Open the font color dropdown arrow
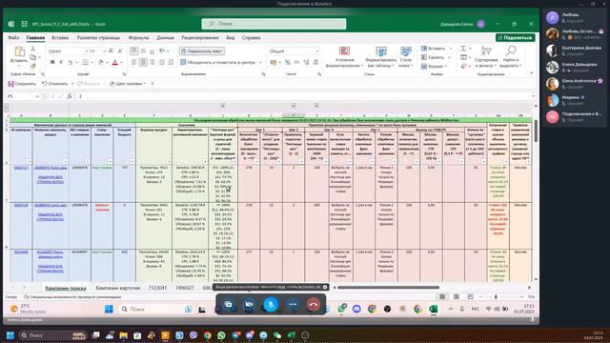This screenshot has width=610, height=343. (121, 62)
